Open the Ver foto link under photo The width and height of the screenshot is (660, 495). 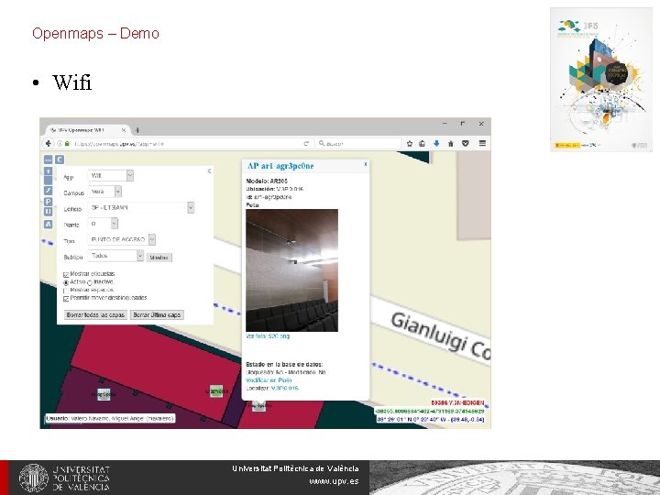(268, 336)
